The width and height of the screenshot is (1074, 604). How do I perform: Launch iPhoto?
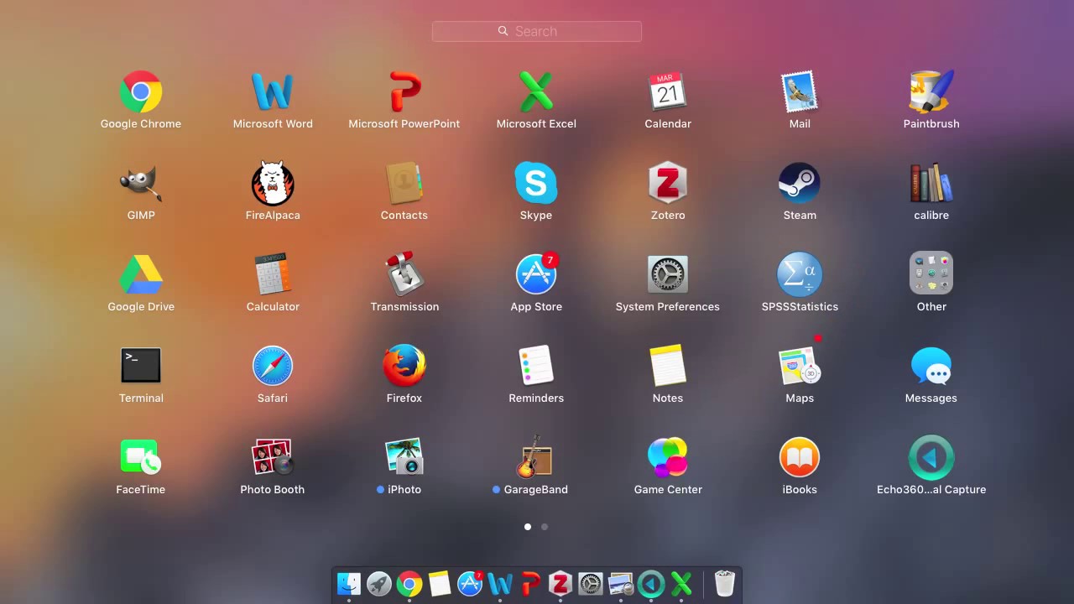(404, 458)
